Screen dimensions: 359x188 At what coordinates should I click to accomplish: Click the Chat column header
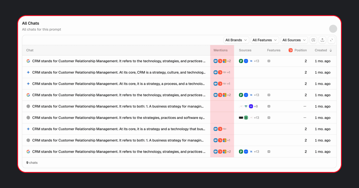tap(30, 50)
